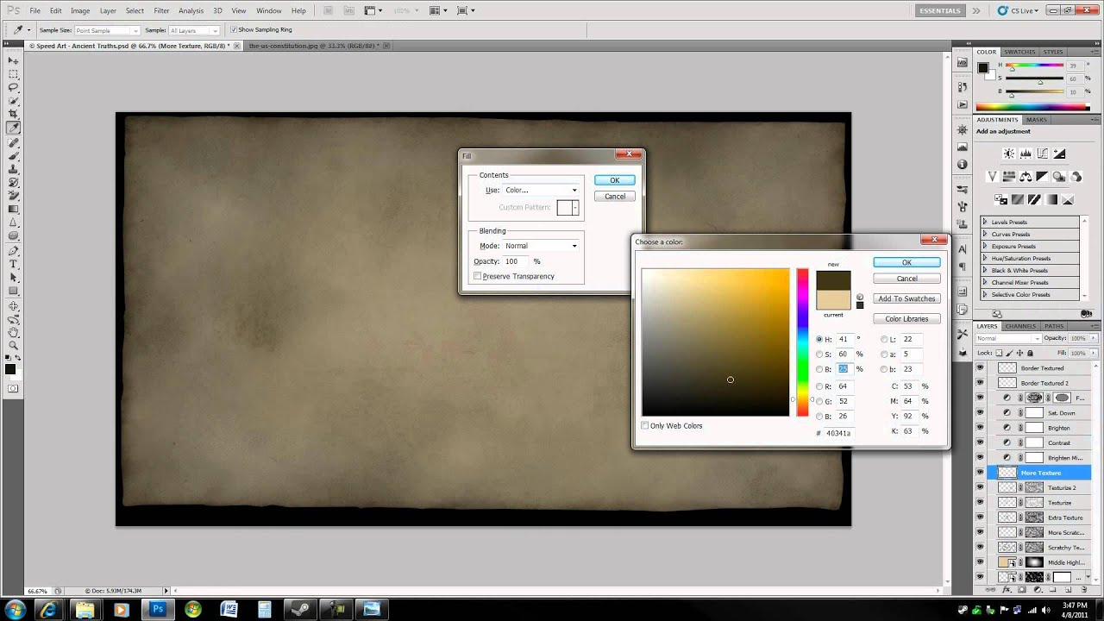This screenshot has height=621, width=1104.
Task: Hide the Border Textured layer
Action: [980, 367]
